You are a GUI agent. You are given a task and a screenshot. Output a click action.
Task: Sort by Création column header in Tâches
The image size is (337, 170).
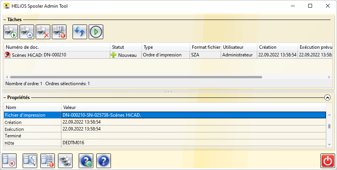click(278, 47)
